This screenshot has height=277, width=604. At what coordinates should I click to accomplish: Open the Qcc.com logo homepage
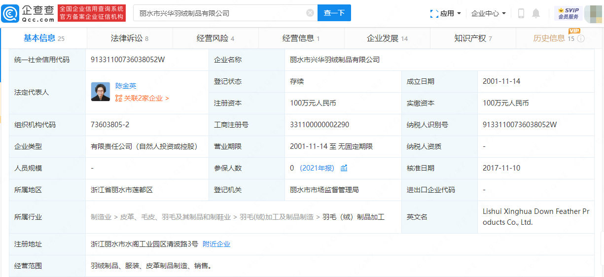pyautogui.click(x=29, y=13)
